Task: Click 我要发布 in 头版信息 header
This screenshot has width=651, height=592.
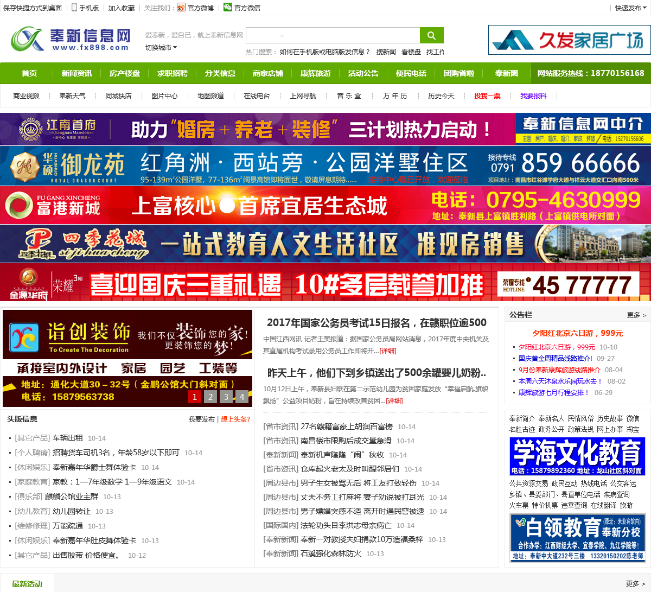Action: (x=202, y=419)
